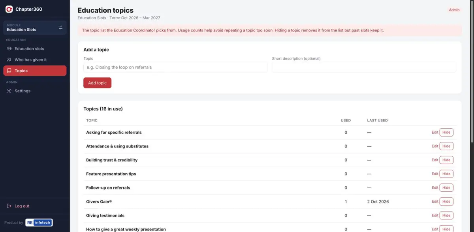Click the Settings gear icon

9,91
